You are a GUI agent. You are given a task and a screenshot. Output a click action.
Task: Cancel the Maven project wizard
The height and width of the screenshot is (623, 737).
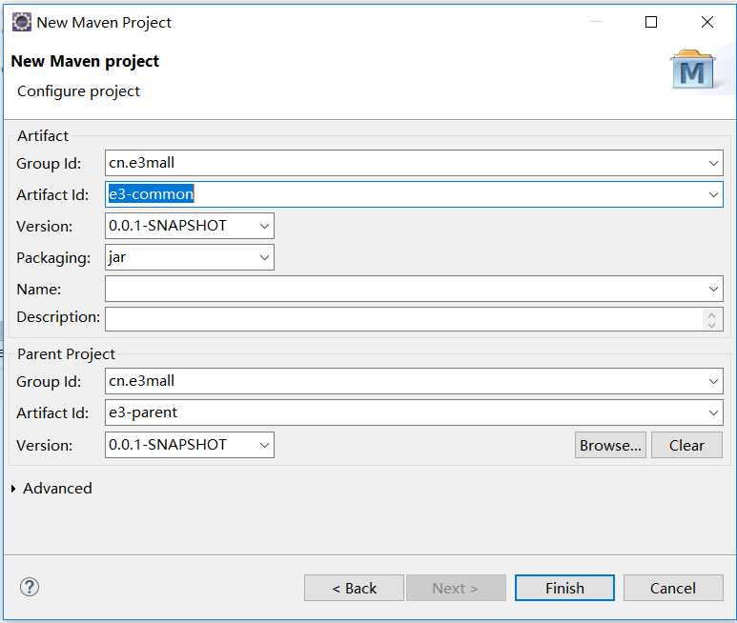pos(673,588)
